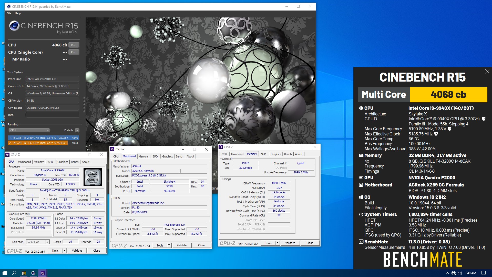Click the Intel Core i9 logo

point(93,177)
